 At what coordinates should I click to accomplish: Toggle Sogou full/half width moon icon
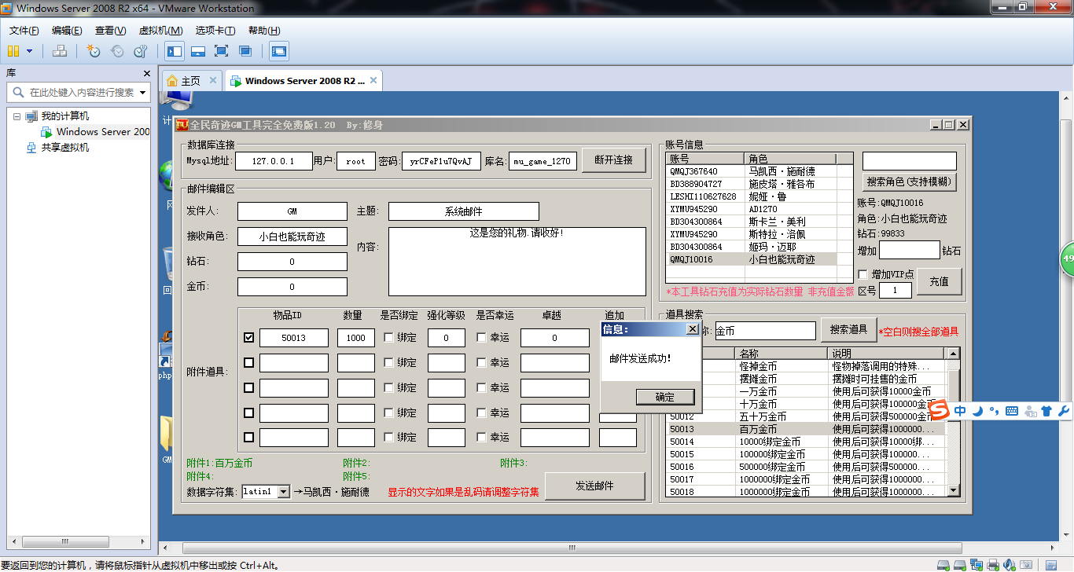977,411
